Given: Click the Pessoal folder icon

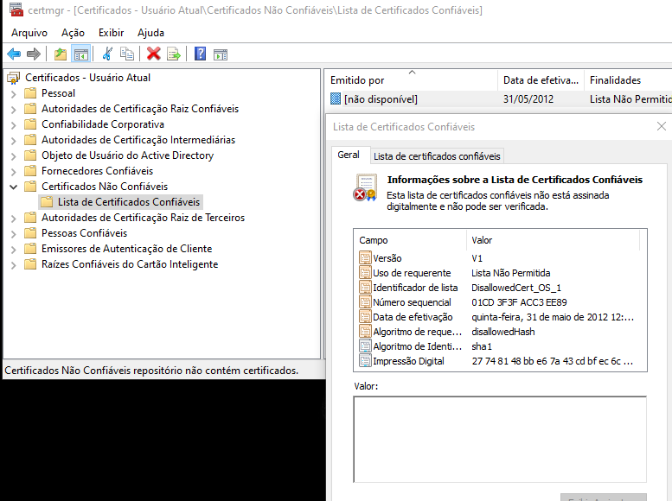Looking at the screenshot, I should 30,93.
